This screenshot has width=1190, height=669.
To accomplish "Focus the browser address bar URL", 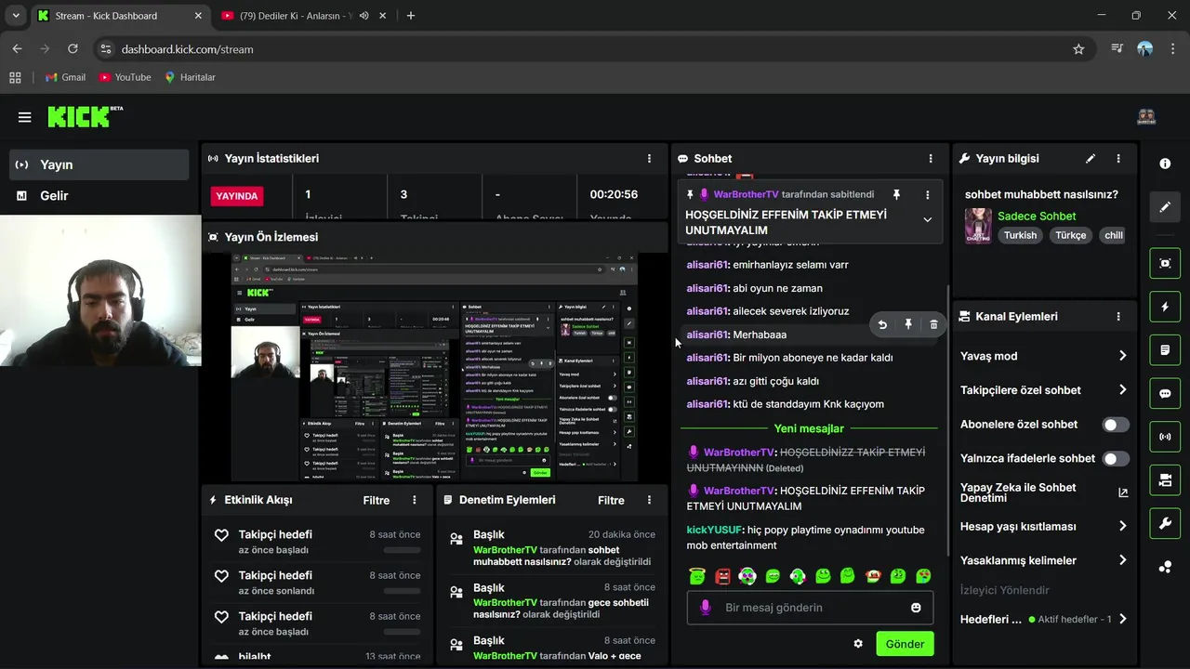I will coord(187,49).
